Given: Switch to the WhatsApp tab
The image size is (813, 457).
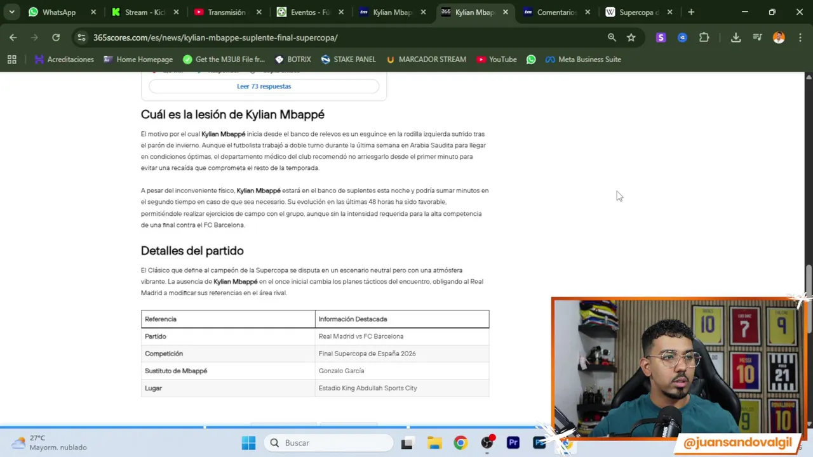Looking at the screenshot, I should coord(58,12).
